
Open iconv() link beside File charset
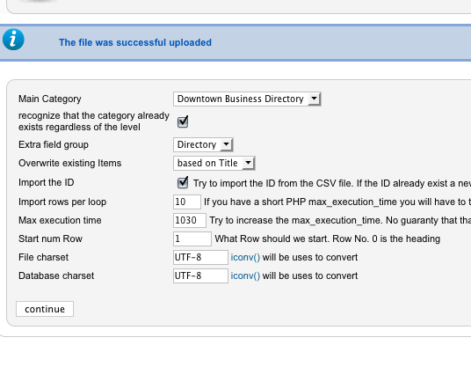[x=245, y=258]
